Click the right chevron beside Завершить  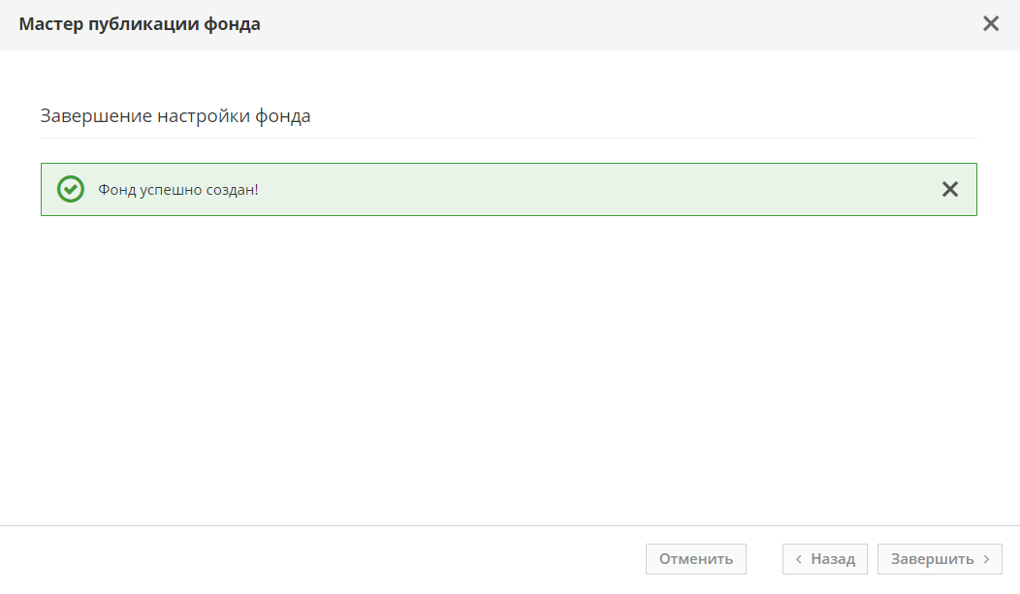[986, 559]
